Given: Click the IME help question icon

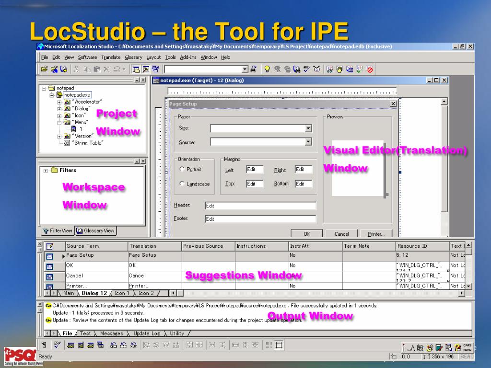Looking at the screenshot, I should tap(458, 348).
